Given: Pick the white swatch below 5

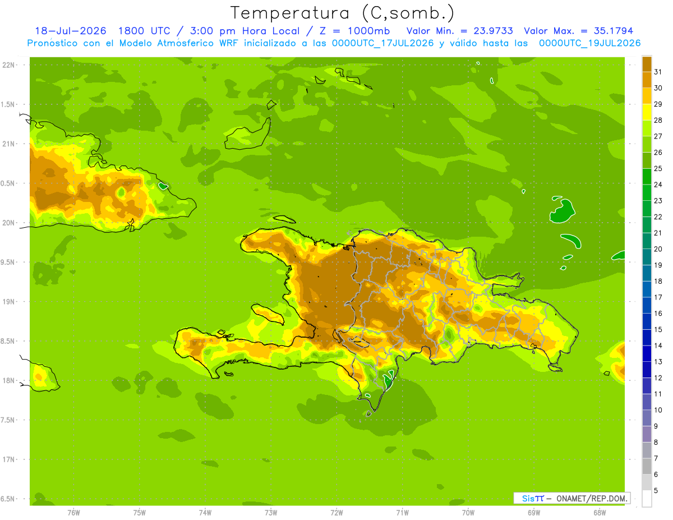Looking at the screenshot, I should pyautogui.click(x=647, y=499).
